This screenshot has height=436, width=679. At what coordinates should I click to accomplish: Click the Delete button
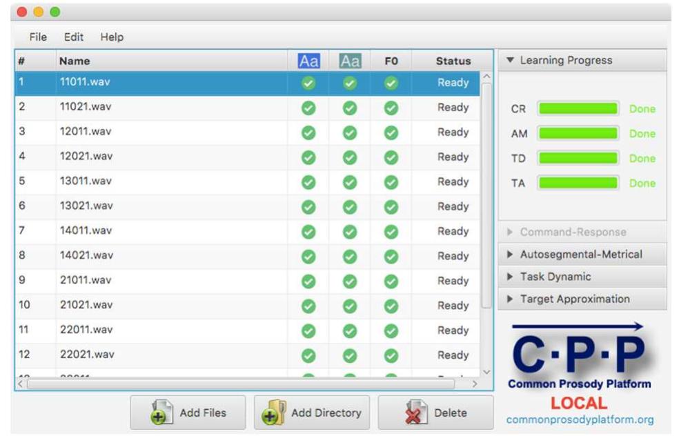coord(435,413)
